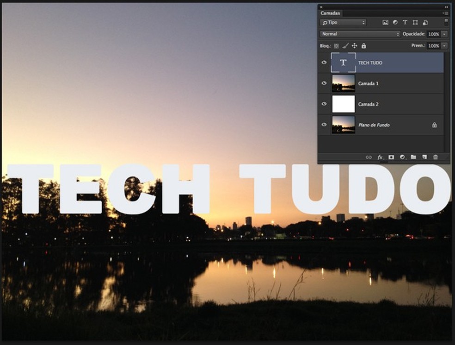
Task: Click the Camada 2 layer name
Action: tap(368, 104)
